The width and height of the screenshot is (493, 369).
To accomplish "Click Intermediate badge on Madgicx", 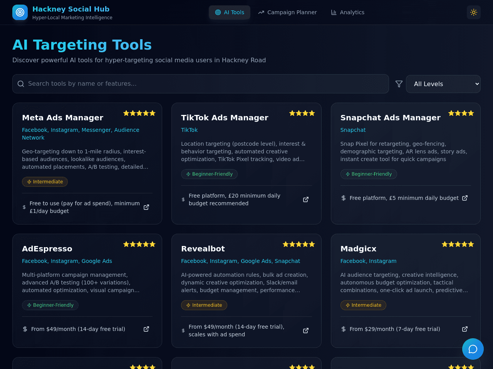I will [x=363, y=305].
